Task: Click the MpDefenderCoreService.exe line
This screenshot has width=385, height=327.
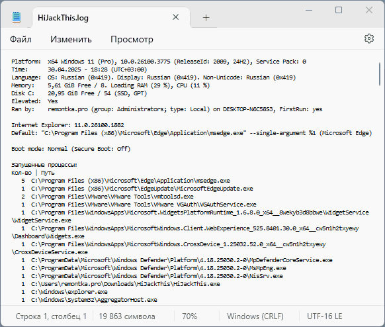Action: (177, 260)
